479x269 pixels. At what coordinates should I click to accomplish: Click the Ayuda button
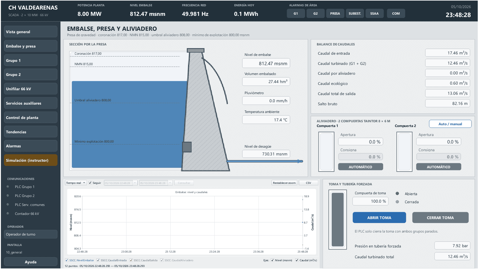coord(31,262)
